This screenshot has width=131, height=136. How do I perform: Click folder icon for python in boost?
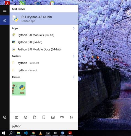(14, 63)
